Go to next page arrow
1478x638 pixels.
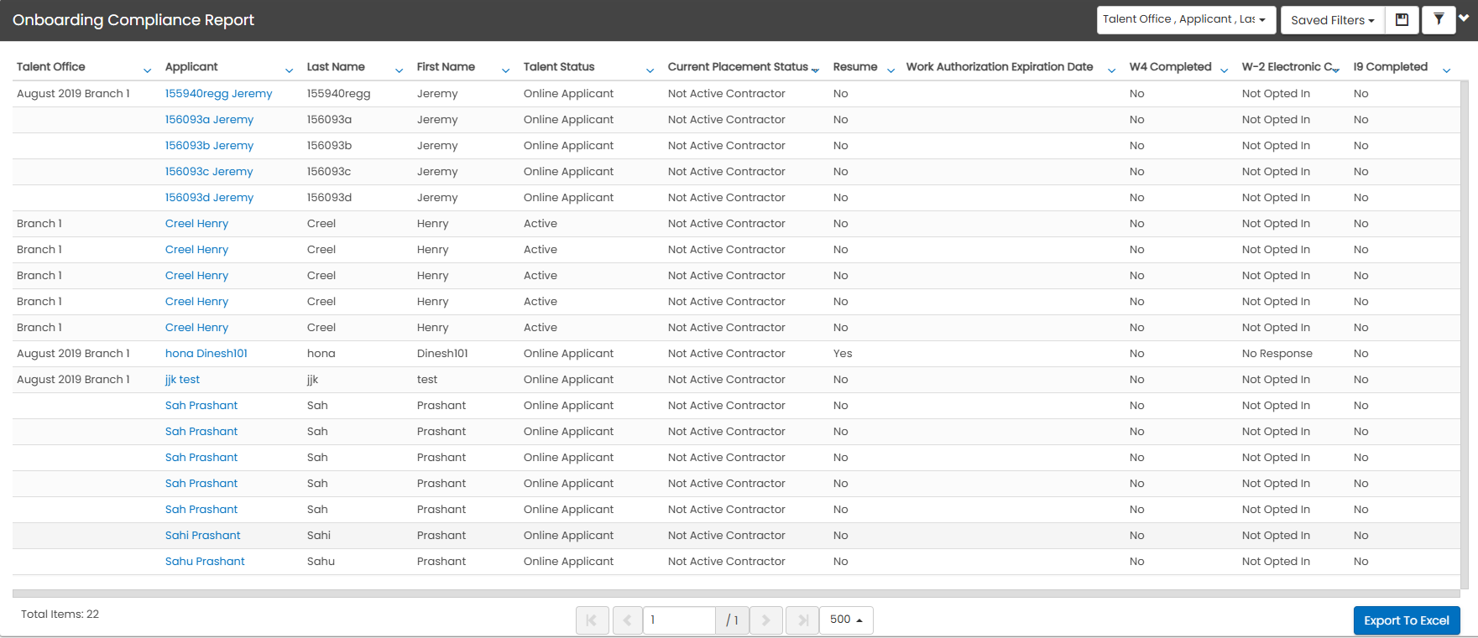[765, 620]
